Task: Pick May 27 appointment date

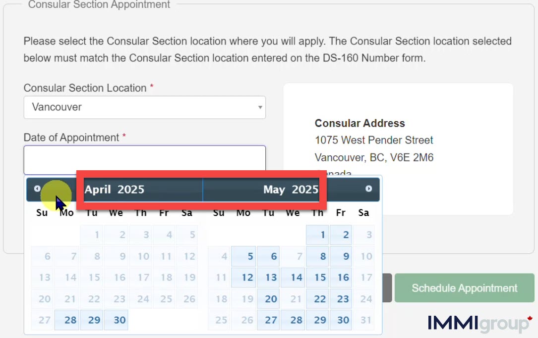Action: coord(268,320)
